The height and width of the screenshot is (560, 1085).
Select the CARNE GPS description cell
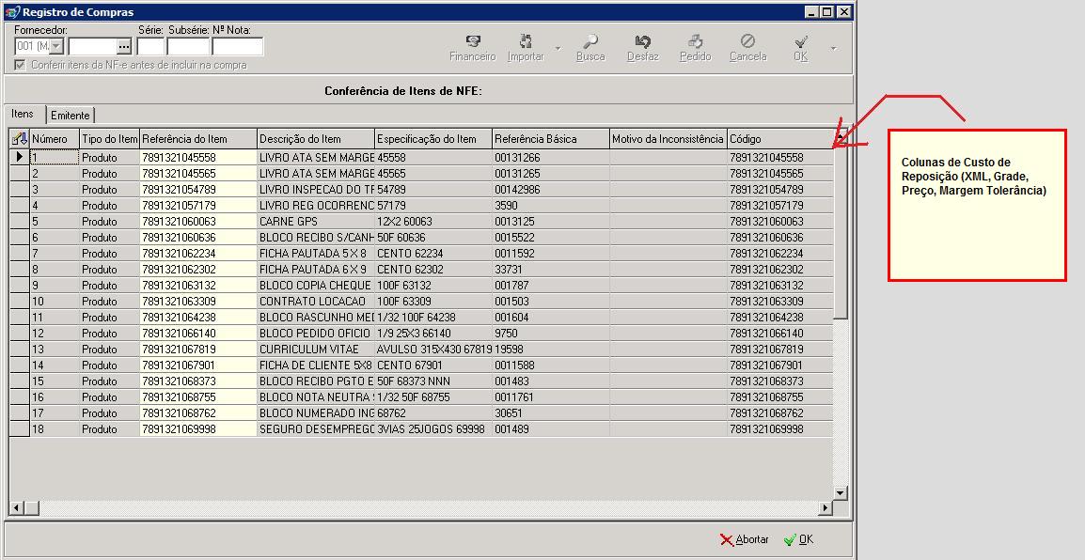[x=316, y=222]
